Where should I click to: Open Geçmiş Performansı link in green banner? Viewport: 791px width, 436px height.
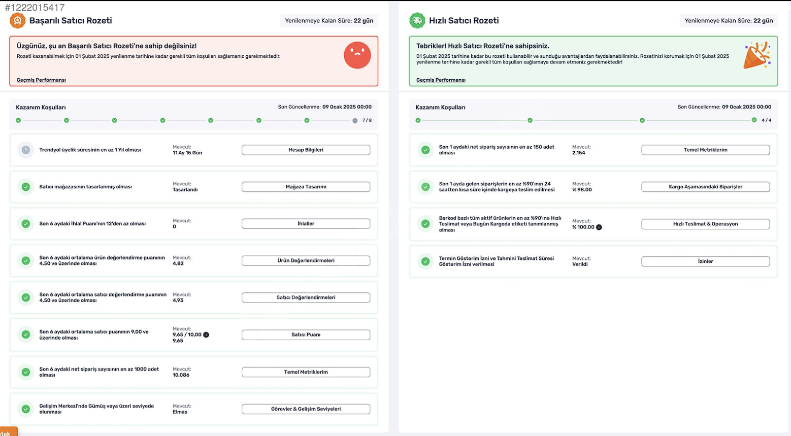pos(441,80)
